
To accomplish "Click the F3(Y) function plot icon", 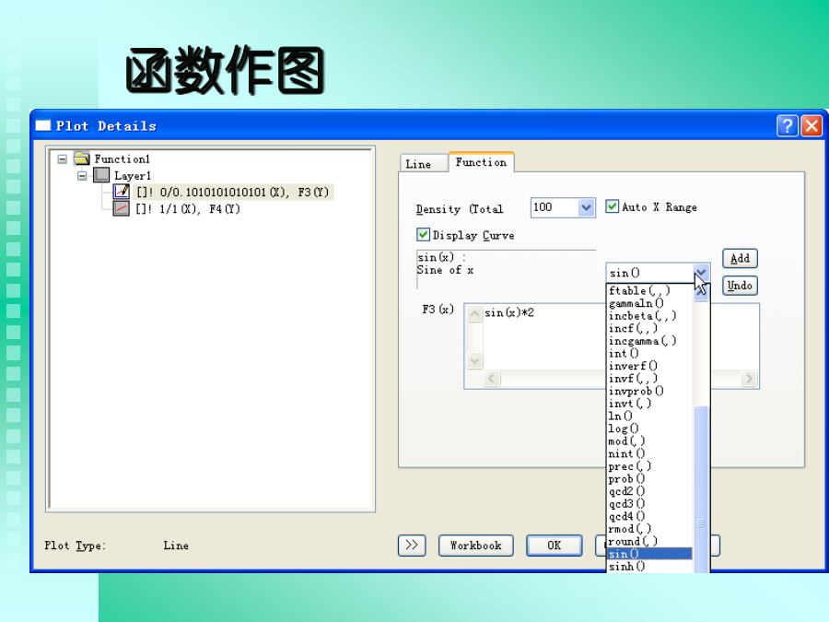I will coord(122,192).
